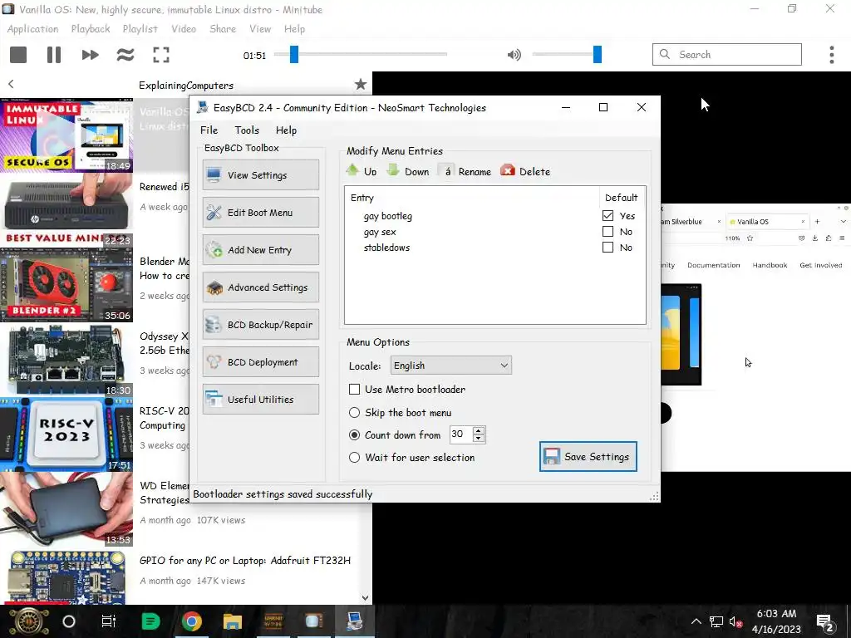The width and height of the screenshot is (851, 638).
Task: Select Best Value Mini PC thumbnail
Action: point(66,210)
